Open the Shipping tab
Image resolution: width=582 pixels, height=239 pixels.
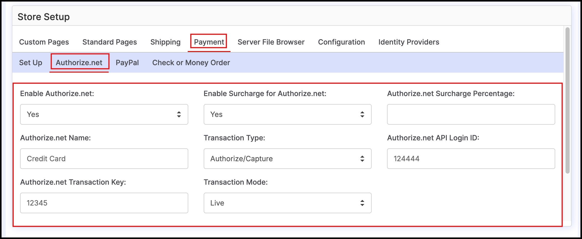point(165,42)
